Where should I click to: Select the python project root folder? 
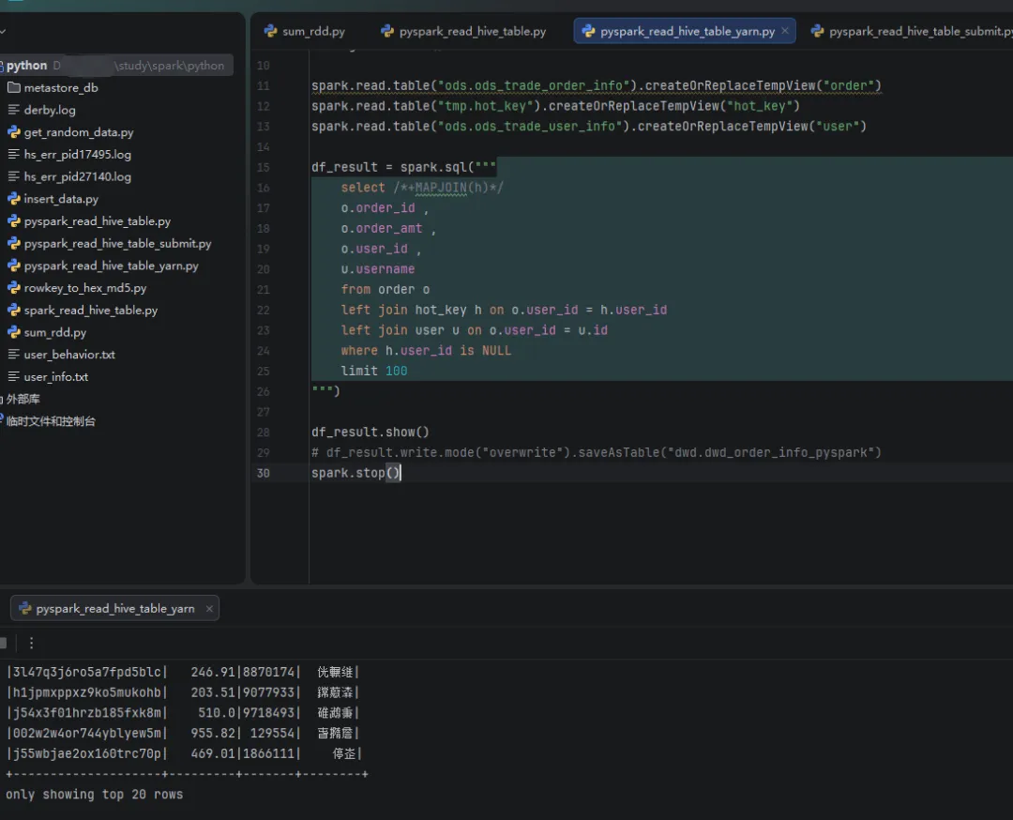point(116,66)
